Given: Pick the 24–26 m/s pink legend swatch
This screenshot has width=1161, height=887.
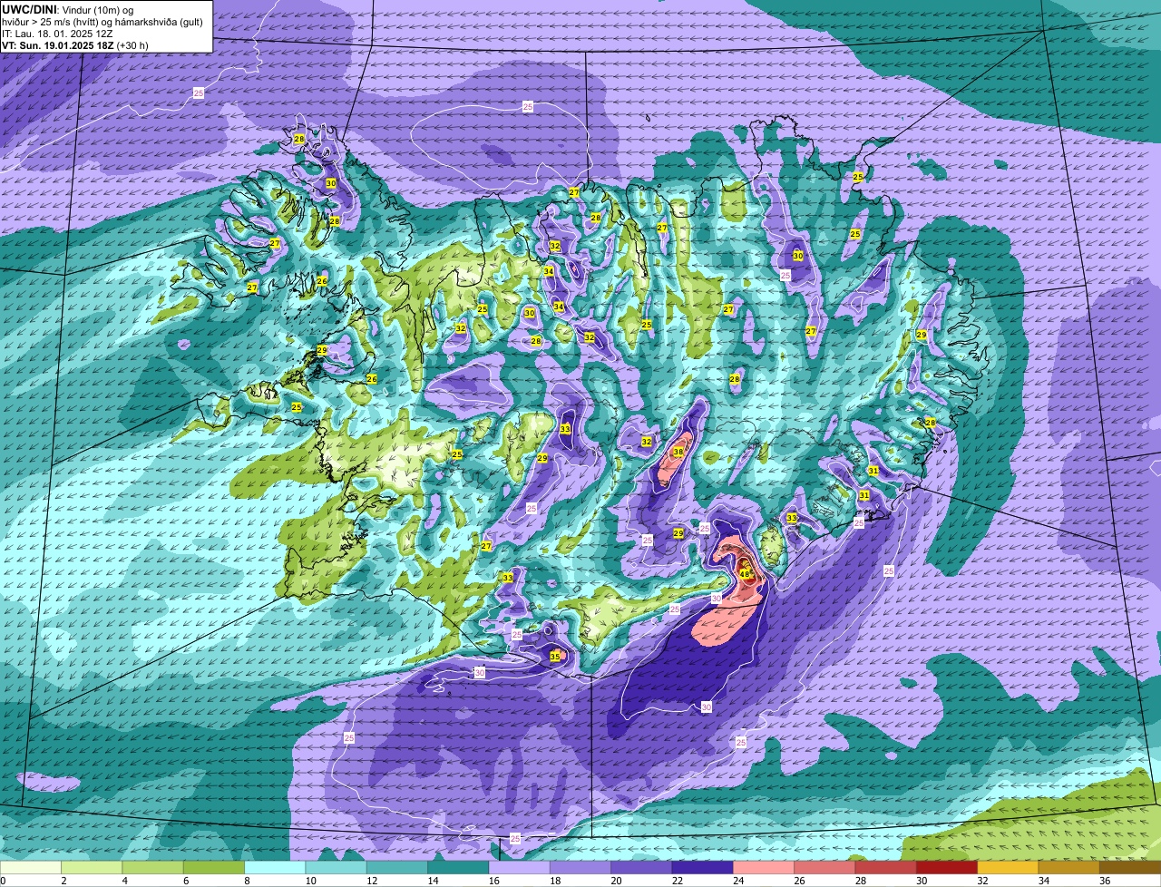Looking at the screenshot, I should (x=764, y=868).
